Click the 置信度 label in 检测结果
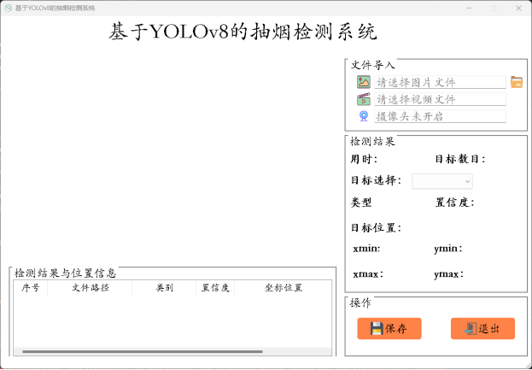532x370 pixels. [x=454, y=203]
